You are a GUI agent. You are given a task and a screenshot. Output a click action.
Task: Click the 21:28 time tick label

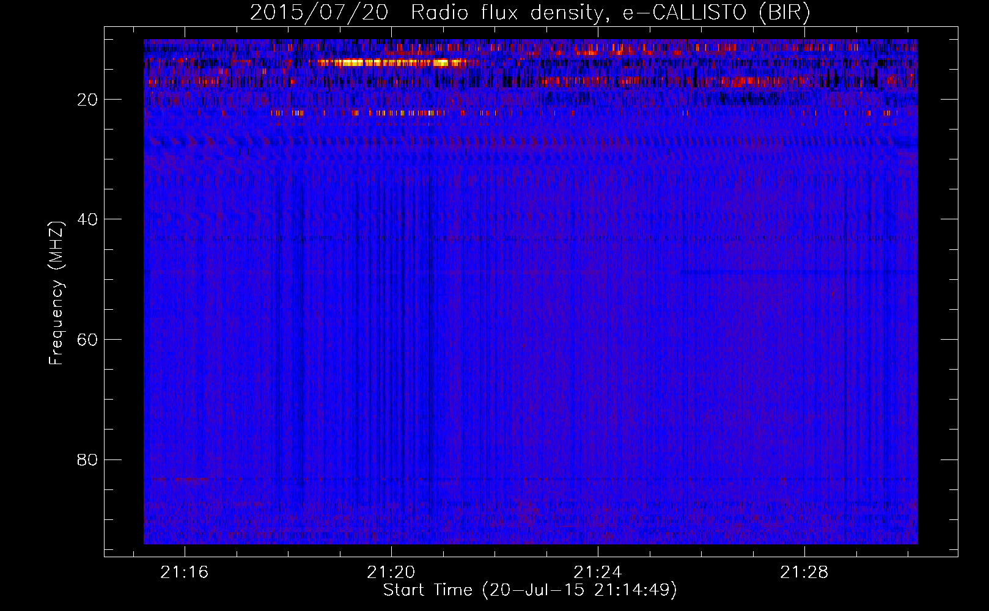[804, 573]
